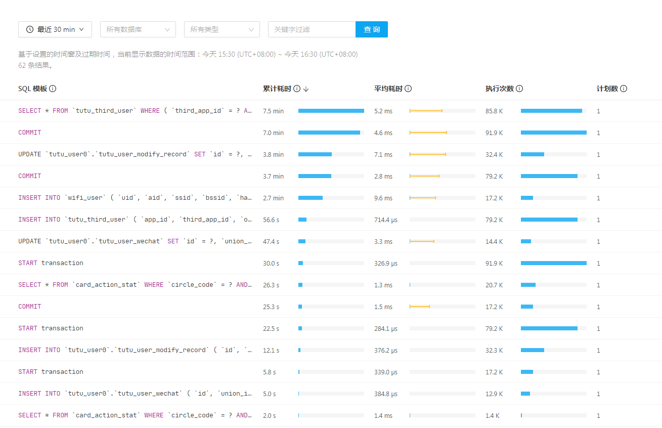Open the INSERT INTO tutu_user_wechat statement
The height and width of the screenshot is (428, 662).
point(135,394)
